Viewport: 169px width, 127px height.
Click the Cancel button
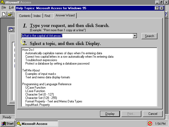coord(153,114)
